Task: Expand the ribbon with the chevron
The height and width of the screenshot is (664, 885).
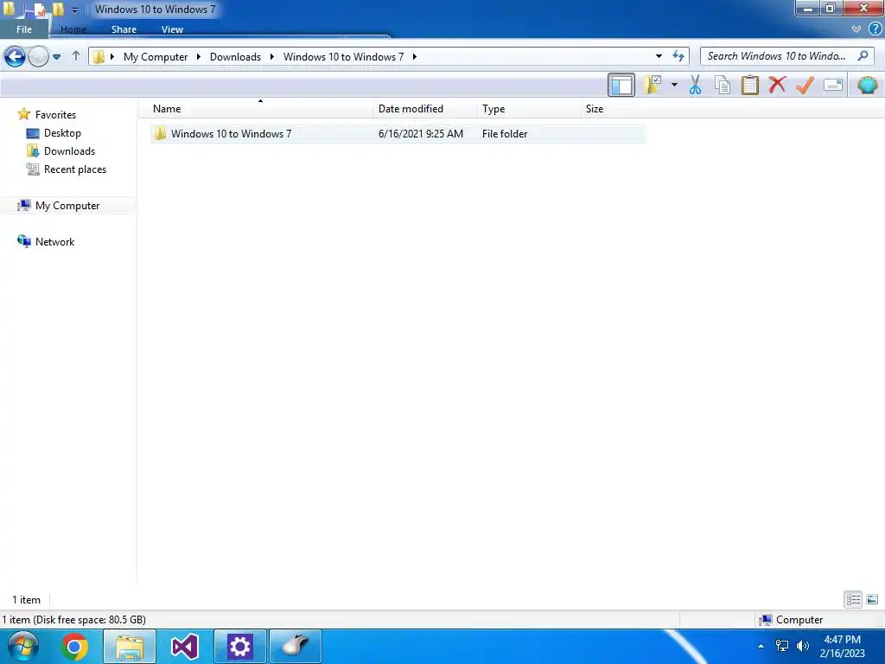Action: pos(856,29)
